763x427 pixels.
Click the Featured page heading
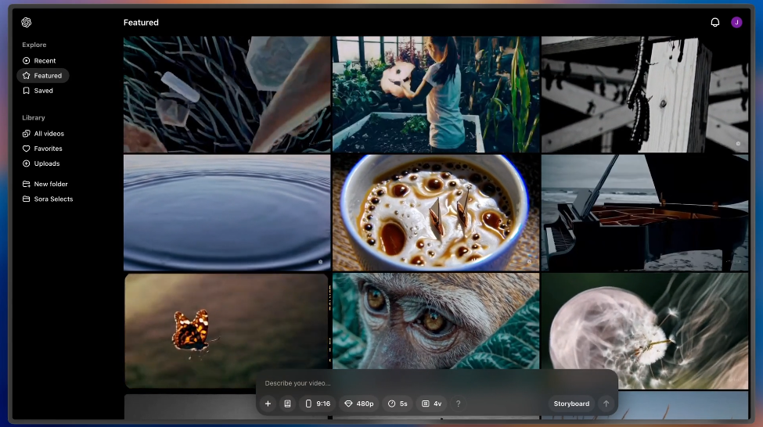pos(141,23)
